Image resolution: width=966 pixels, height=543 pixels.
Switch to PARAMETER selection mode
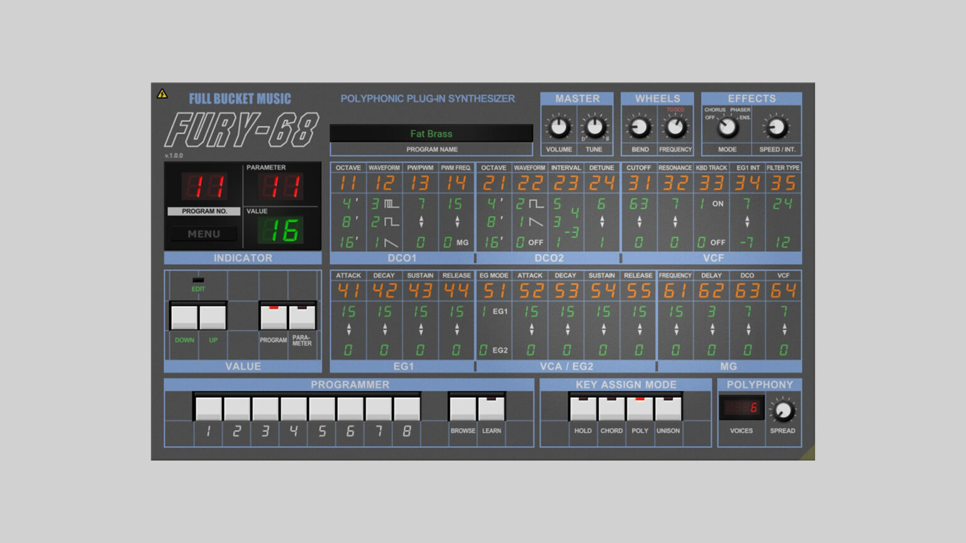point(303,316)
